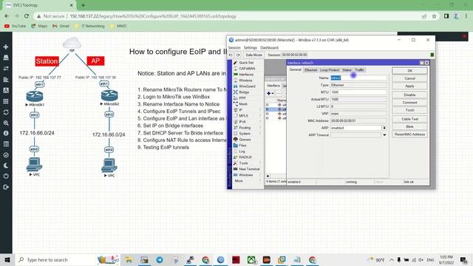
Task: Switch to Ethernet tab
Action: tap(310, 70)
